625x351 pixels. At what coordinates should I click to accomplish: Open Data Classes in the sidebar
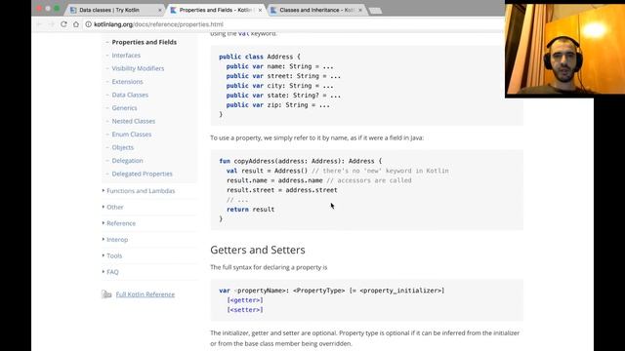pos(130,95)
